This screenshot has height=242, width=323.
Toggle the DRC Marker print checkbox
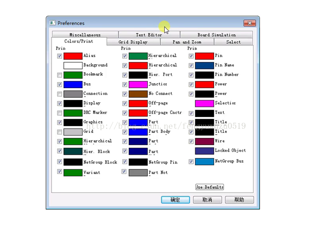pyautogui.click(x=60, y=113)
